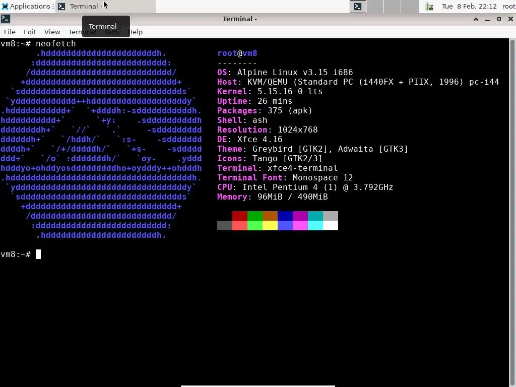The image size is (516, 387).
Task: Click the 'Theme: Greybird [GTK2]' line
Action: click(x=312, y=149)
